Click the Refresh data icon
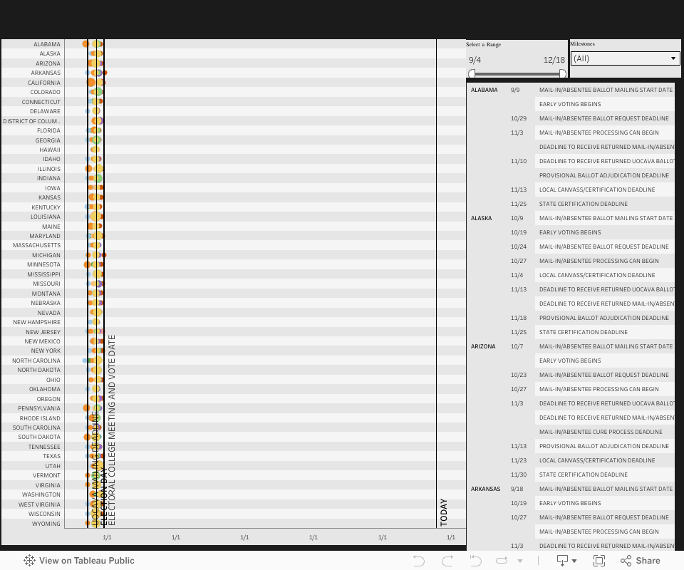Image resolution: width=684 pixels, height=570 pixels. 502,561
